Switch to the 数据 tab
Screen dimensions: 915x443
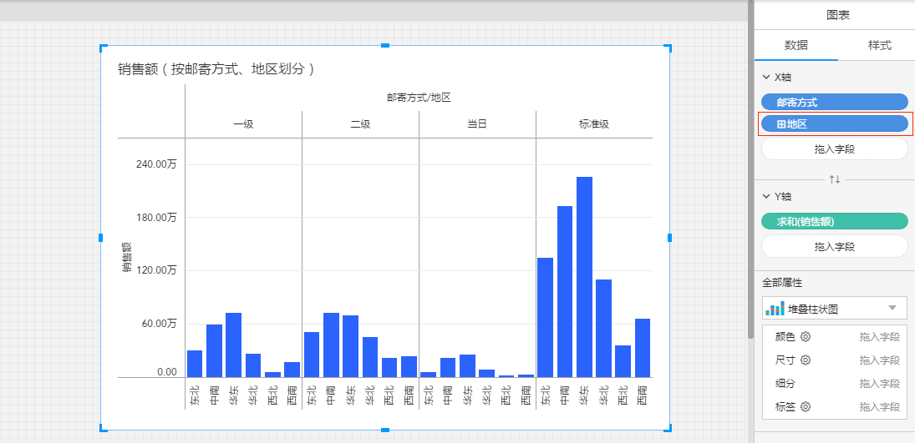tap(796, 45)
